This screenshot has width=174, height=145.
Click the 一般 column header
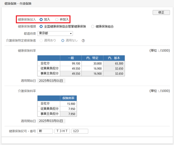pos(71,58)
